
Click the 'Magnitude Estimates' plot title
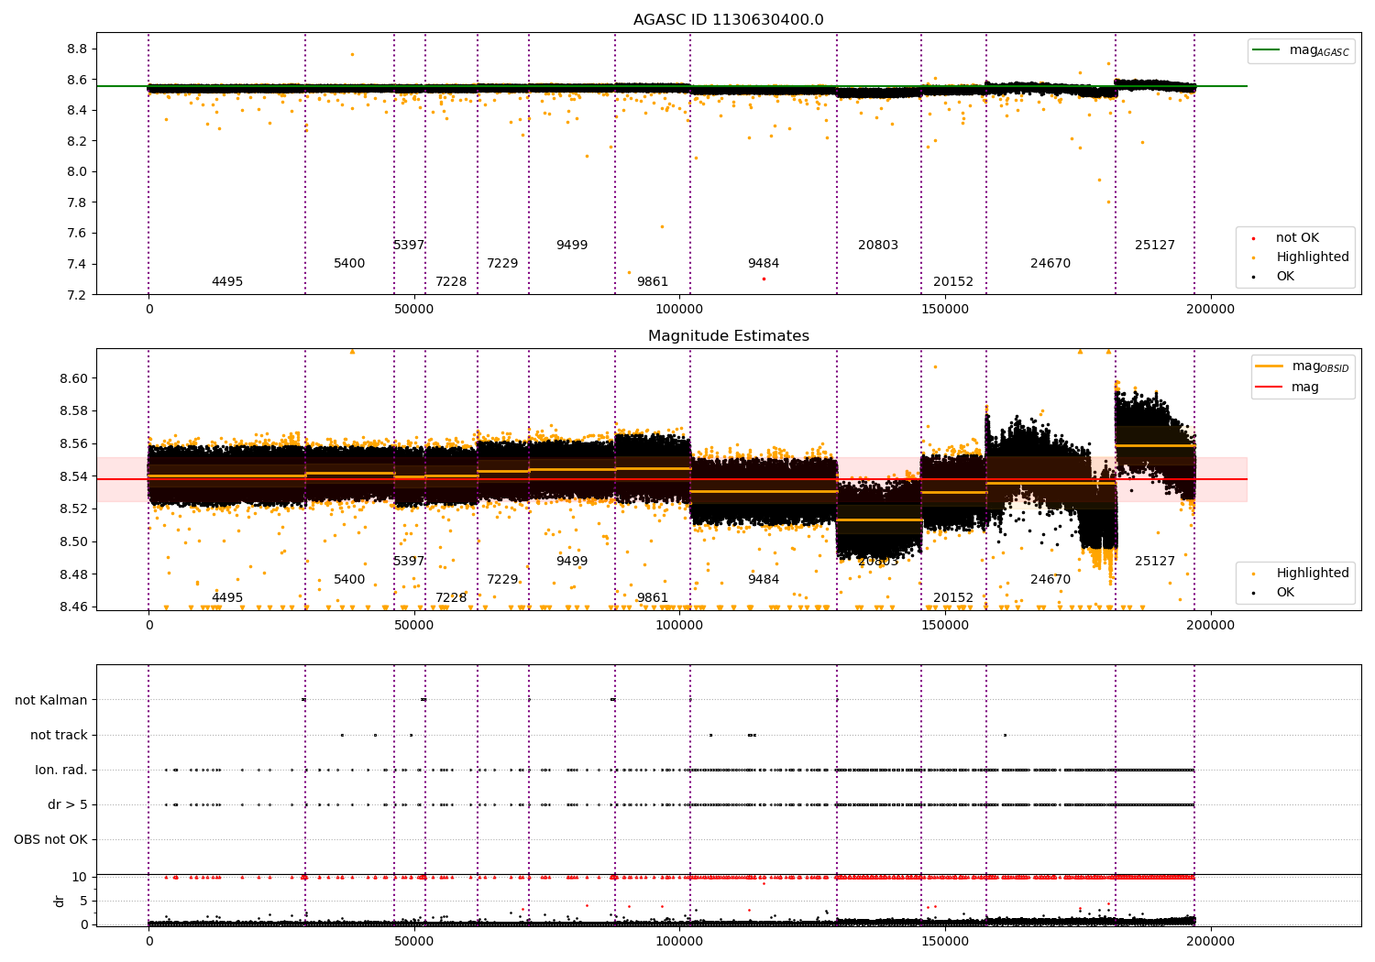click(728, 336)
